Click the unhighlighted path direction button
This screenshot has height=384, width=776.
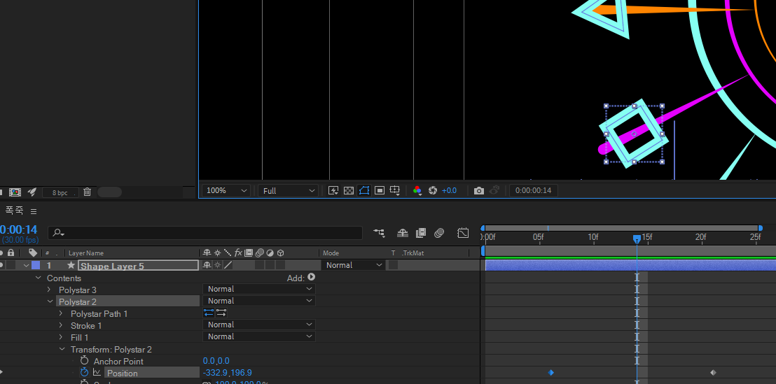pos(221,313)
